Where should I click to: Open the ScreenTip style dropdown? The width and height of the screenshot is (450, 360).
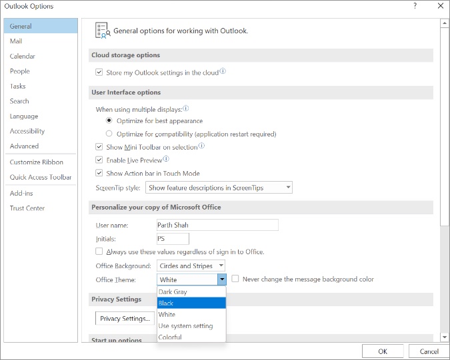[x=219, y=188]
